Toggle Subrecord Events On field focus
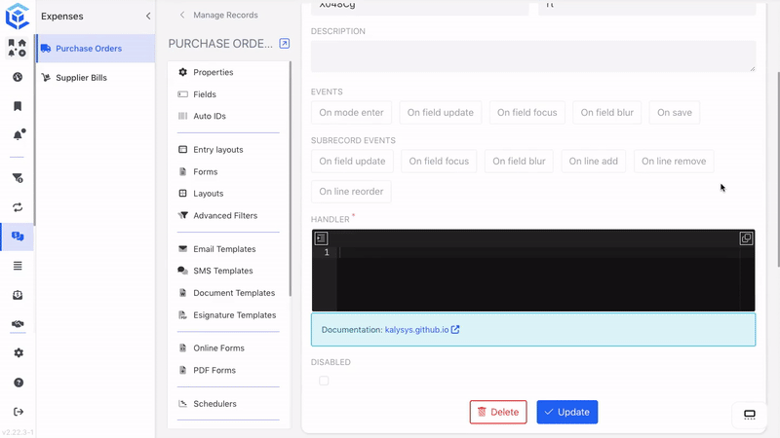780x438 pixels. tap(439, 161)
